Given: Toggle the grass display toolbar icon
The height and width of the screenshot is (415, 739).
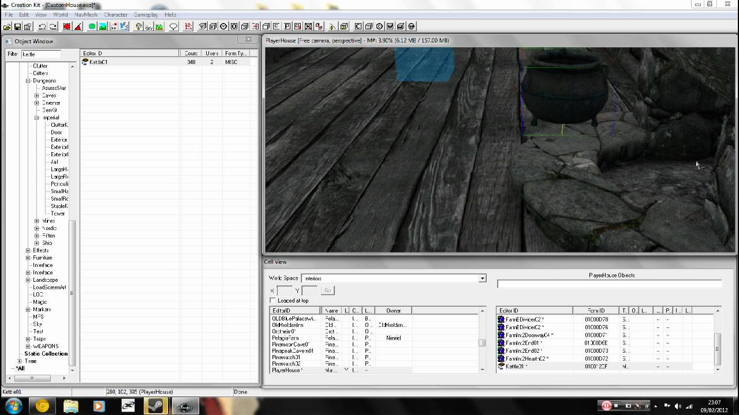Looking at the screenshot, I should (x=159, y=27).
